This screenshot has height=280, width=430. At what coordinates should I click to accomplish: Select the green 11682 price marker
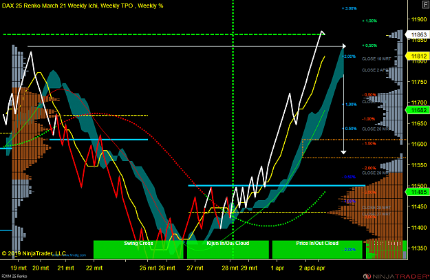point(418,110)
